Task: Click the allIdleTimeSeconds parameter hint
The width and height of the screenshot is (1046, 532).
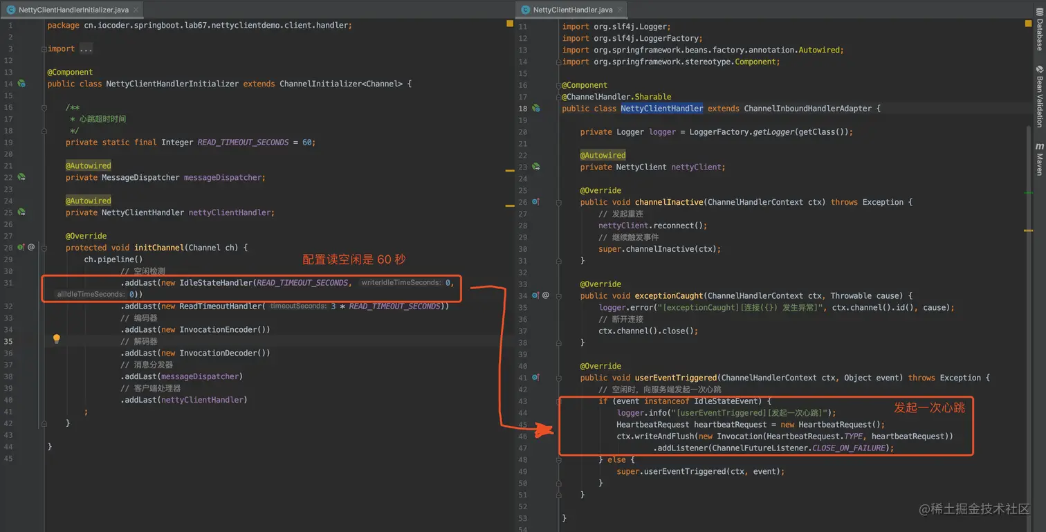Action: coord(91,294)
